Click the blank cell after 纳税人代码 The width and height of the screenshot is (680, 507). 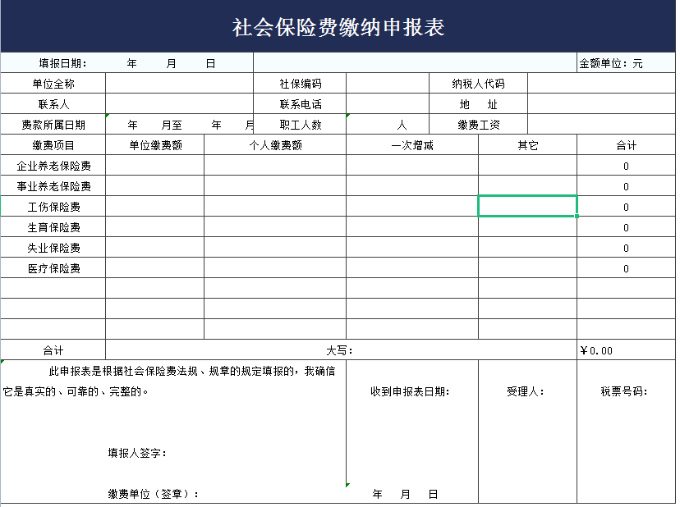(600, 84)
